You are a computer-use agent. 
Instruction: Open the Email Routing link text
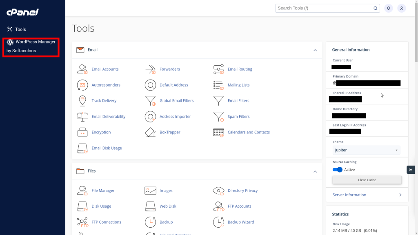(x=240, y=69)
